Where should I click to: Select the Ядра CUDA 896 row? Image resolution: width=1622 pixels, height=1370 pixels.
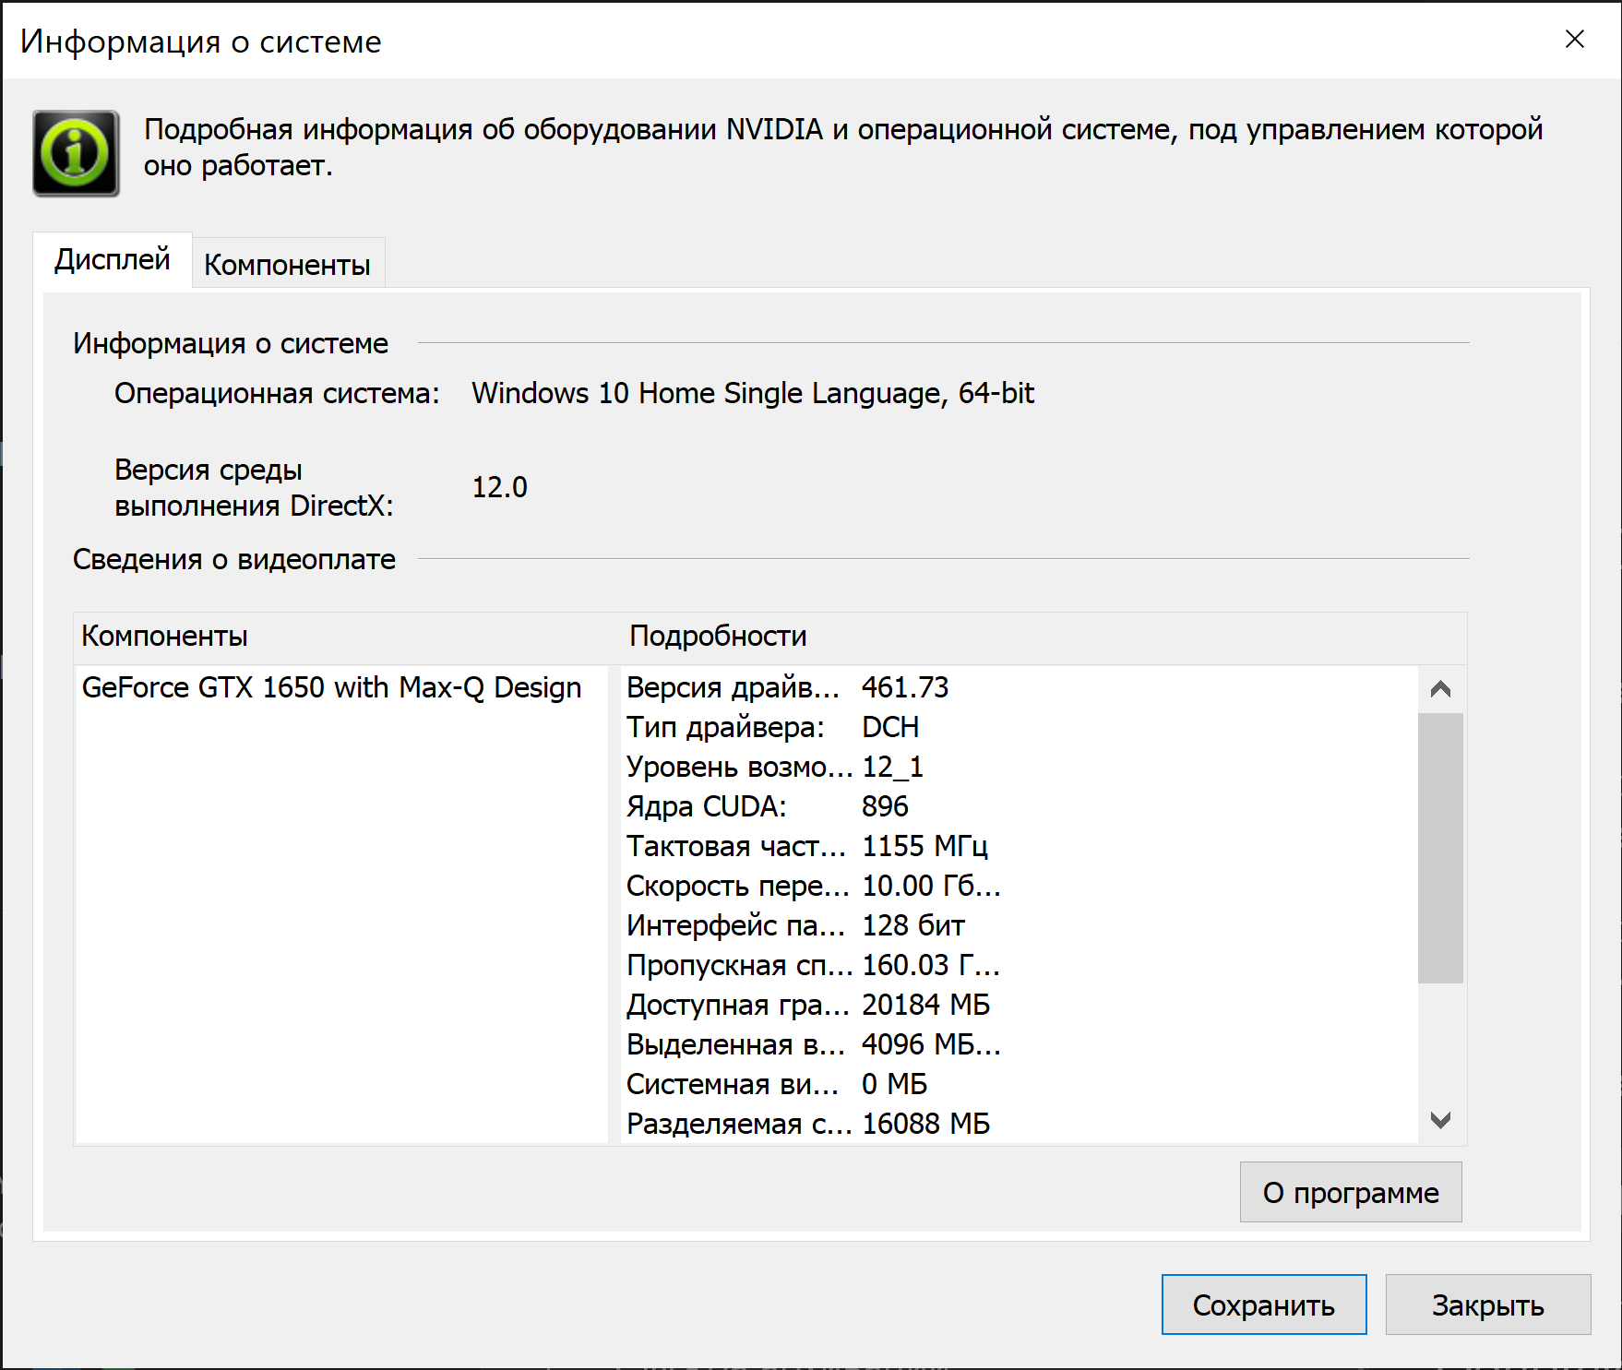[1019, 806]
